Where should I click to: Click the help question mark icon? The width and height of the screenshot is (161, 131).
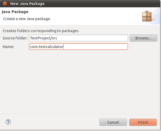(x=8, y=122)
